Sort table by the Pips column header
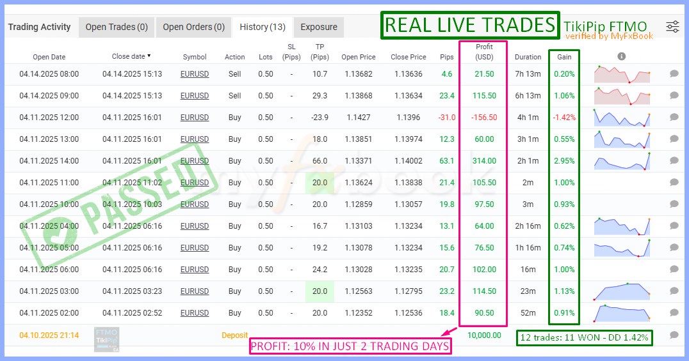689x361 pixels. [x=447, y=57]
